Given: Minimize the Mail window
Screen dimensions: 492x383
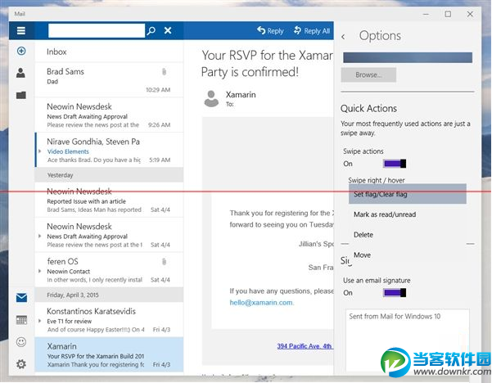Looking at the screenshot, I should [x=426, y=14].
